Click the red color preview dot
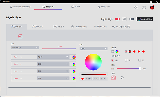 point(83,79)
